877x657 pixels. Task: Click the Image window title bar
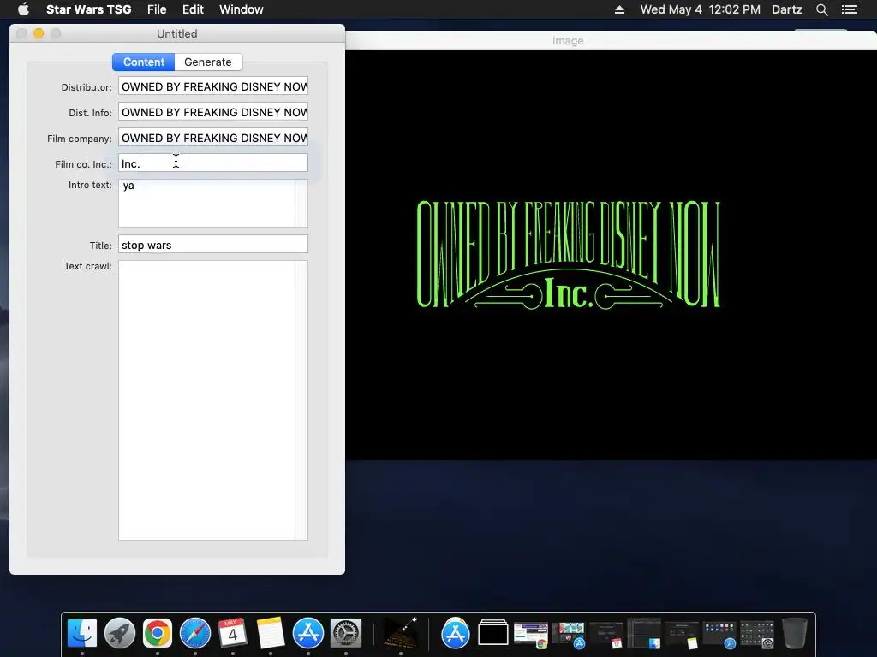pyautogui.click(x=611, y=41)
